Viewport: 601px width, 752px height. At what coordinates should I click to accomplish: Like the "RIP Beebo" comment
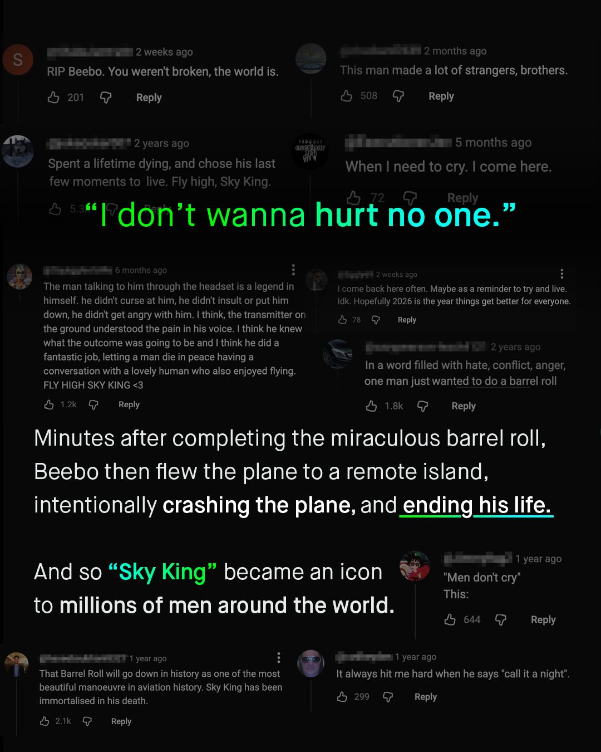[x=54, y=97]
